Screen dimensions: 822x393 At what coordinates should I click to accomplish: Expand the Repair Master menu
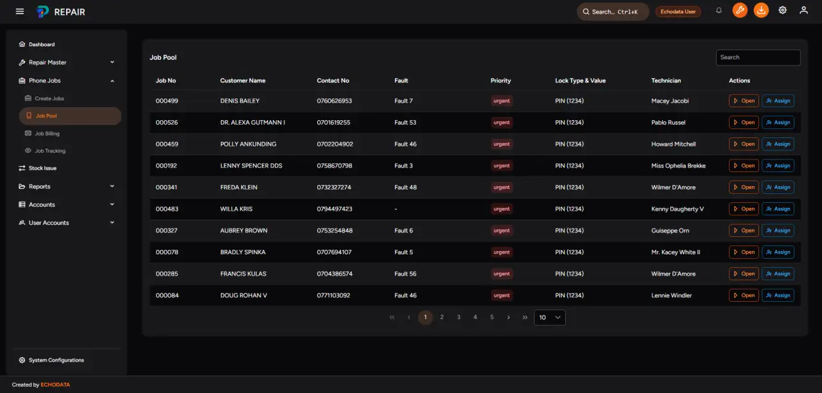67,62
